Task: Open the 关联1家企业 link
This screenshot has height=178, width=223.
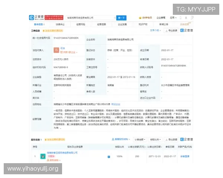Action: click(x=69, y=52)
